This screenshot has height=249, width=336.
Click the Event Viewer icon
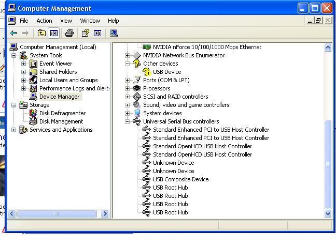pyautogui.click(x=33, y=64)
